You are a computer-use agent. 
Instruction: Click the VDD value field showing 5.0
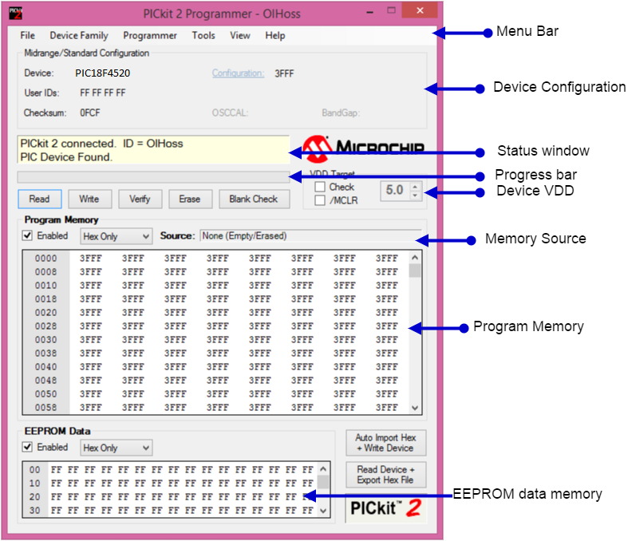pos(394,191)
